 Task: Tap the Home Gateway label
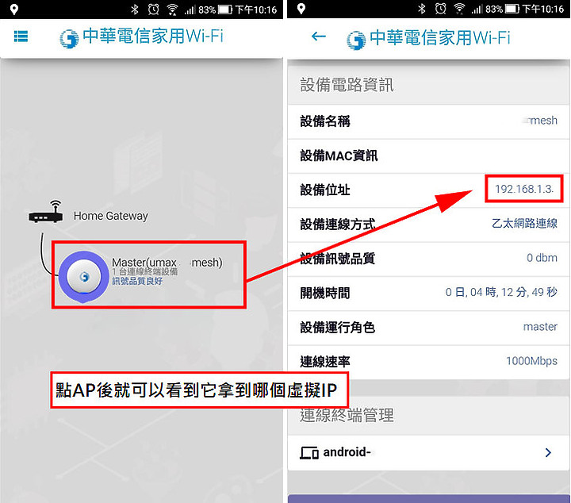coord(111,216)
